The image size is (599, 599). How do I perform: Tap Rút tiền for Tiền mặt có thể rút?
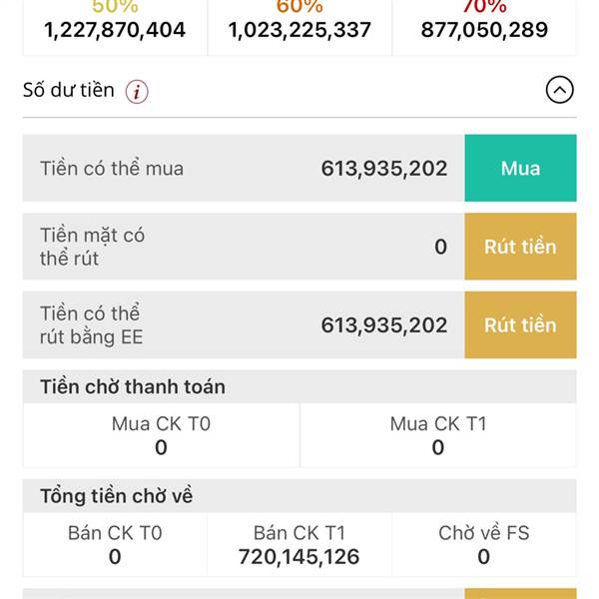tap(520, 247)
